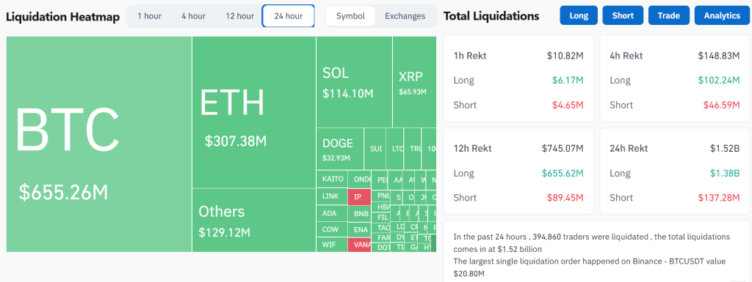Select the SUI heatmap tile

click(376, 149)
